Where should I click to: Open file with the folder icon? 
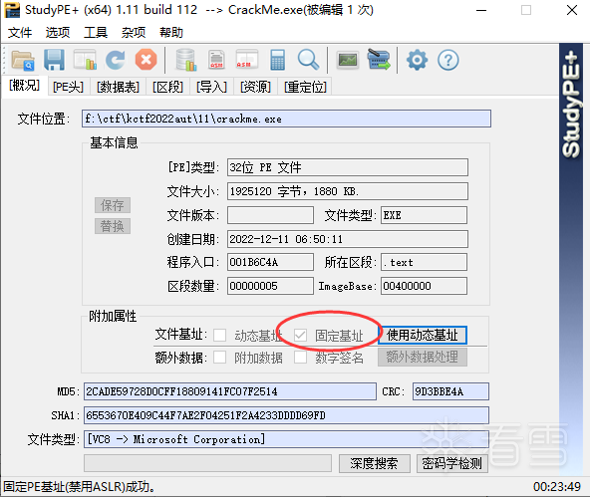[x=23, y=60]
